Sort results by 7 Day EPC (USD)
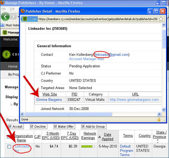Viewport: 169px width, 158px height. coord(70,136)
